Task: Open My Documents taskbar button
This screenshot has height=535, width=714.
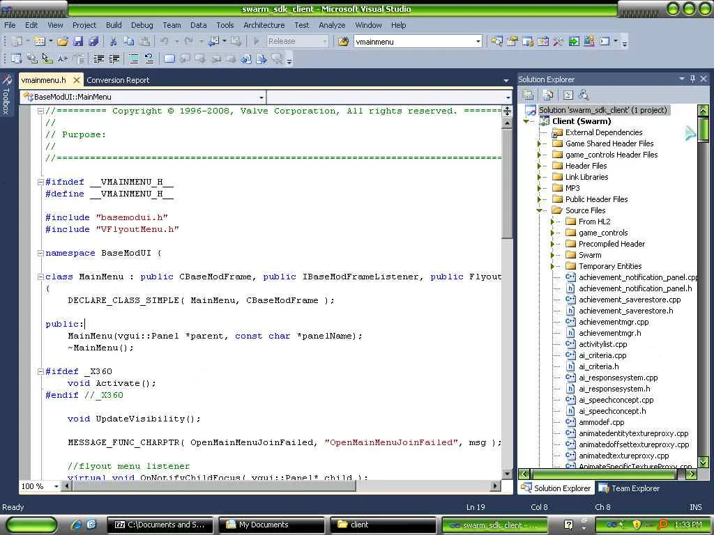Action: 272,525
